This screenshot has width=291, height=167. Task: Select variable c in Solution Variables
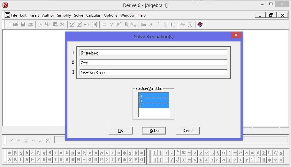pyautogui.click(x=154, y=105)
